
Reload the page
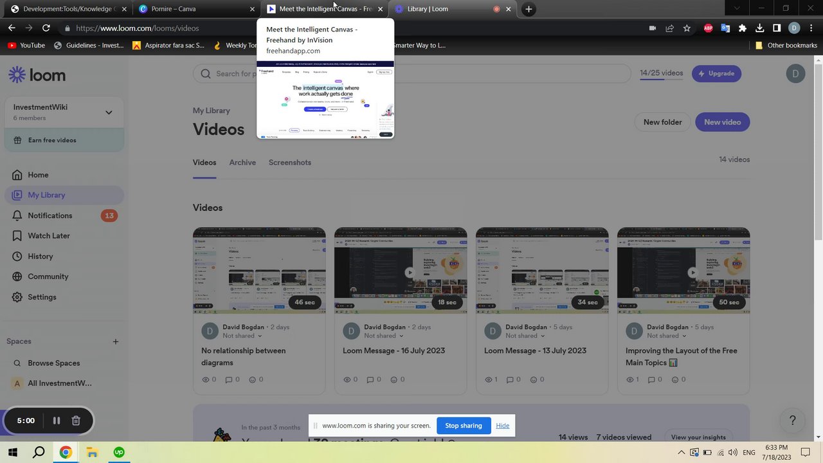(x=46, y=28)
